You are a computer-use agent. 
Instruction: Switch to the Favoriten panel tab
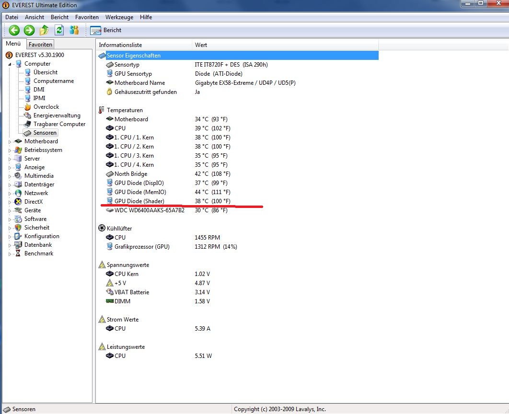40,45
